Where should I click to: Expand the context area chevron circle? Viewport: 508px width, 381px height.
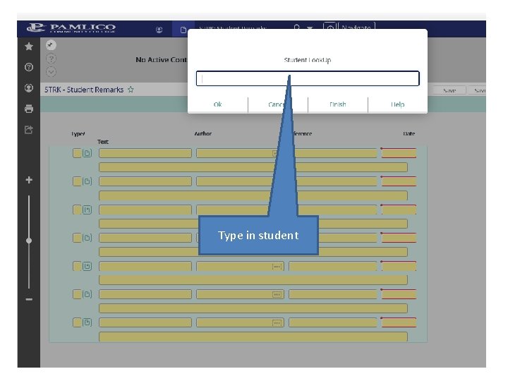click(51, 71)
